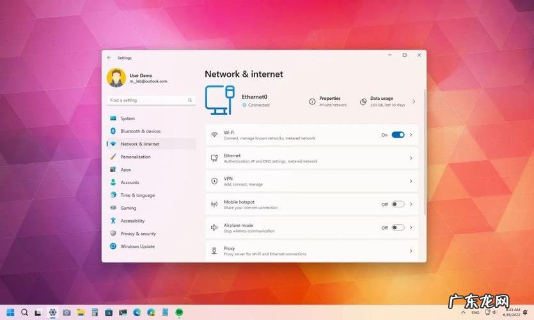
Task: Open Notepad from the taskbar
Action: [x=165, y=312]
